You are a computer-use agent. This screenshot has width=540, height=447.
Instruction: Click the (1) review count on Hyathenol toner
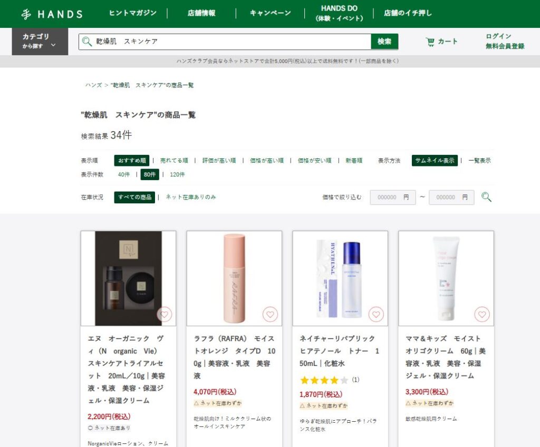click(x=356, y=380)
